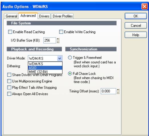The height and width of the screenshot is (136, 149).
Task: Open the Drivers tab
Action: click(44, 16)
